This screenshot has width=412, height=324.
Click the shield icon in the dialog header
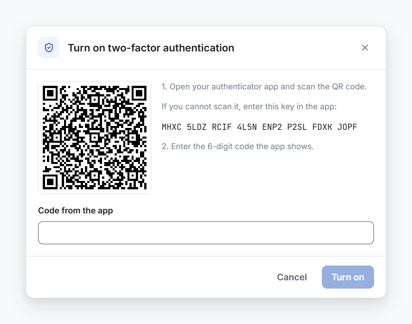tap(49, 48)
